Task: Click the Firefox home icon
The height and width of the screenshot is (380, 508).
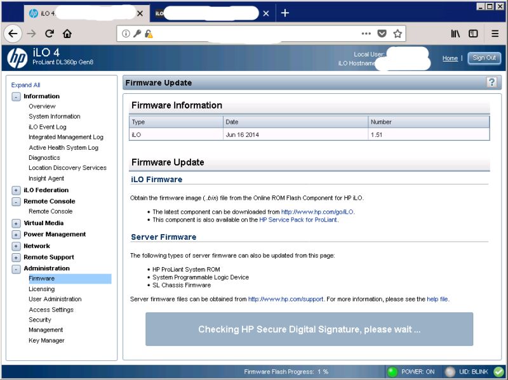Action: click(x=67, y=33)
